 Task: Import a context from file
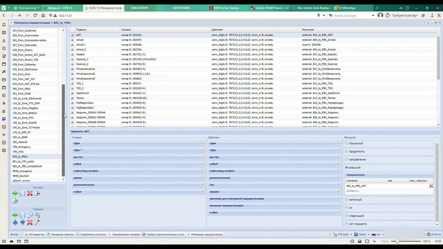tap(37, 193)
